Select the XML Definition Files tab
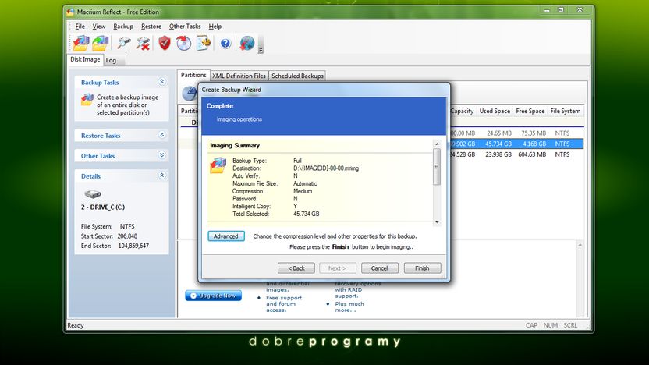Screen dimensions: 649x365 239,76
